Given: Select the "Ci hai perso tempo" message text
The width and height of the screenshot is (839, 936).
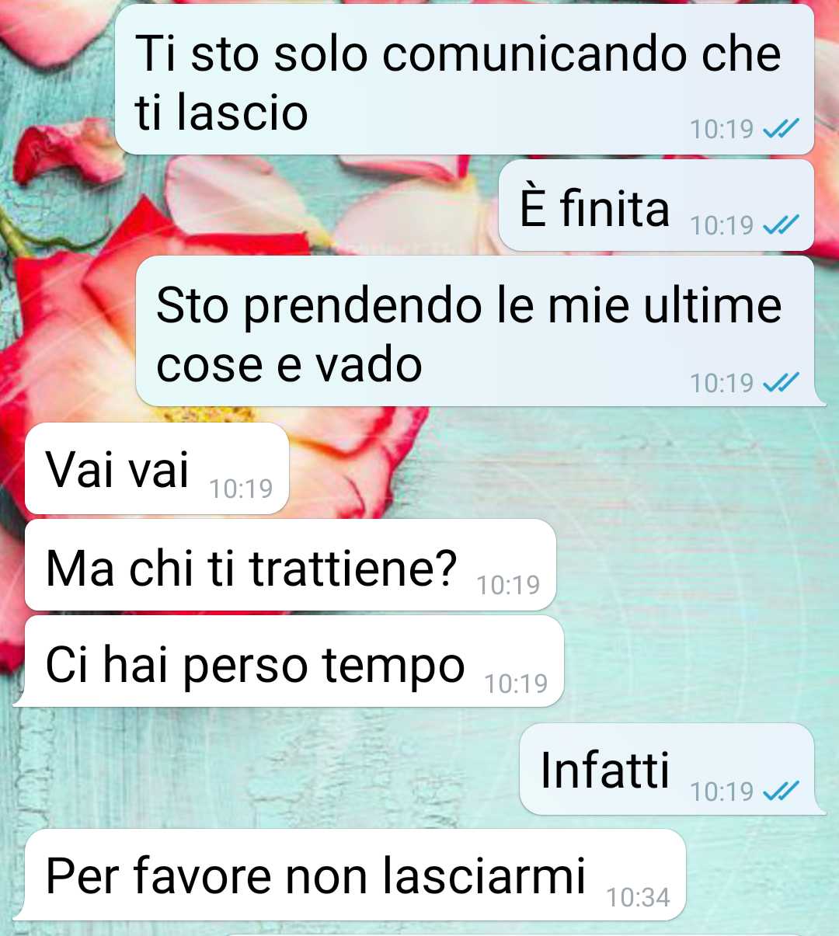Looking at the screenshot, I should point(256,666).
